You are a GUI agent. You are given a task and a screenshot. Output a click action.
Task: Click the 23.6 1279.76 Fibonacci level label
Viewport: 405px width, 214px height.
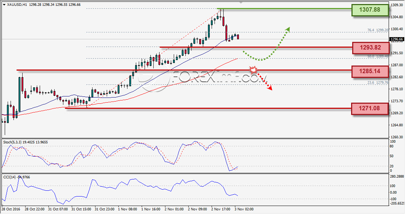pos(378,83)
